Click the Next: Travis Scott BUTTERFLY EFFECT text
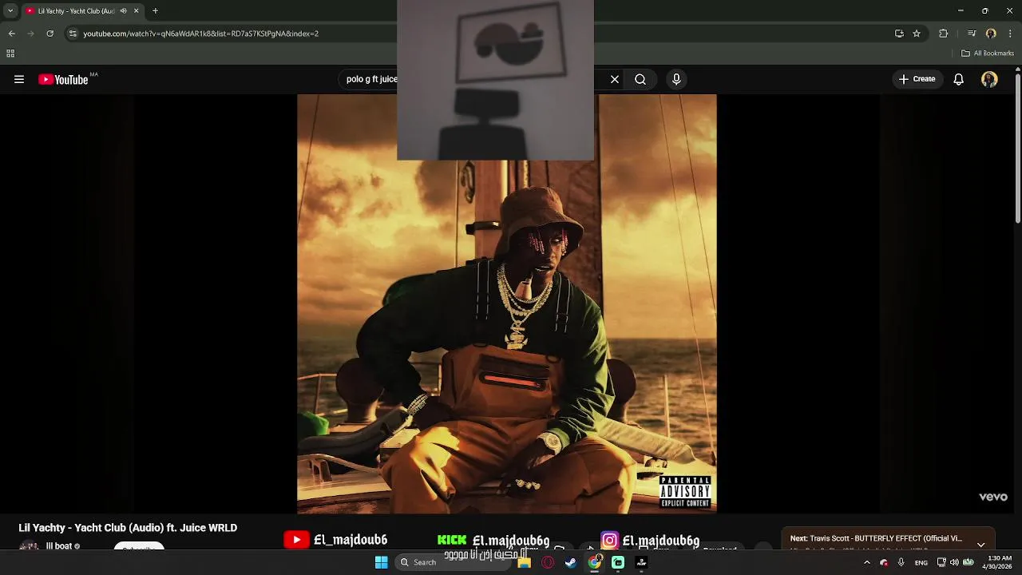This screenshot has height=575, width=1022. (876, 538)
